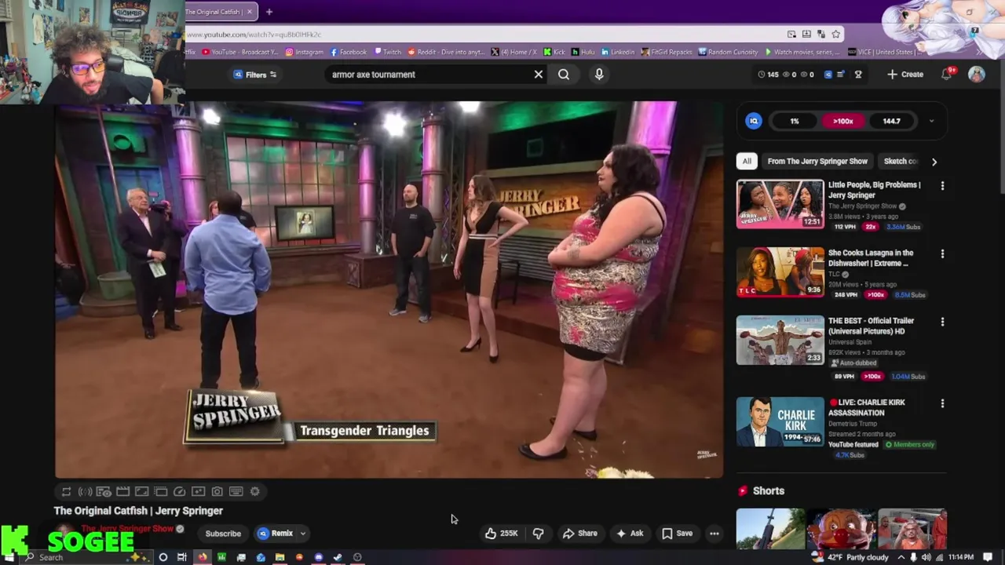Viewport: 1005px width, 565px height.
Task: Take a video screenshot with camera icon
Action: click(217, 491)
